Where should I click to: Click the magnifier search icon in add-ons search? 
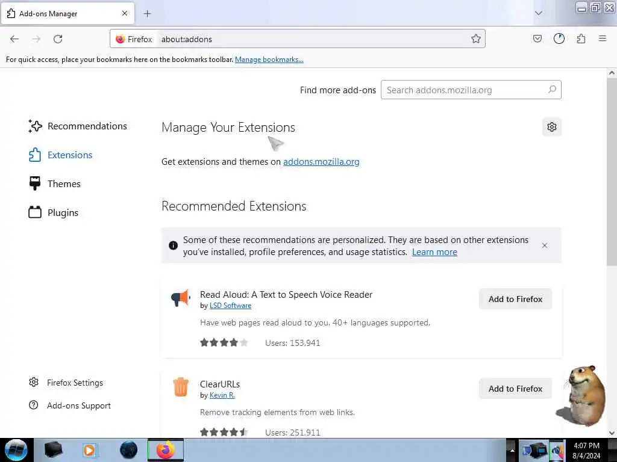click(x=552, y=90)
